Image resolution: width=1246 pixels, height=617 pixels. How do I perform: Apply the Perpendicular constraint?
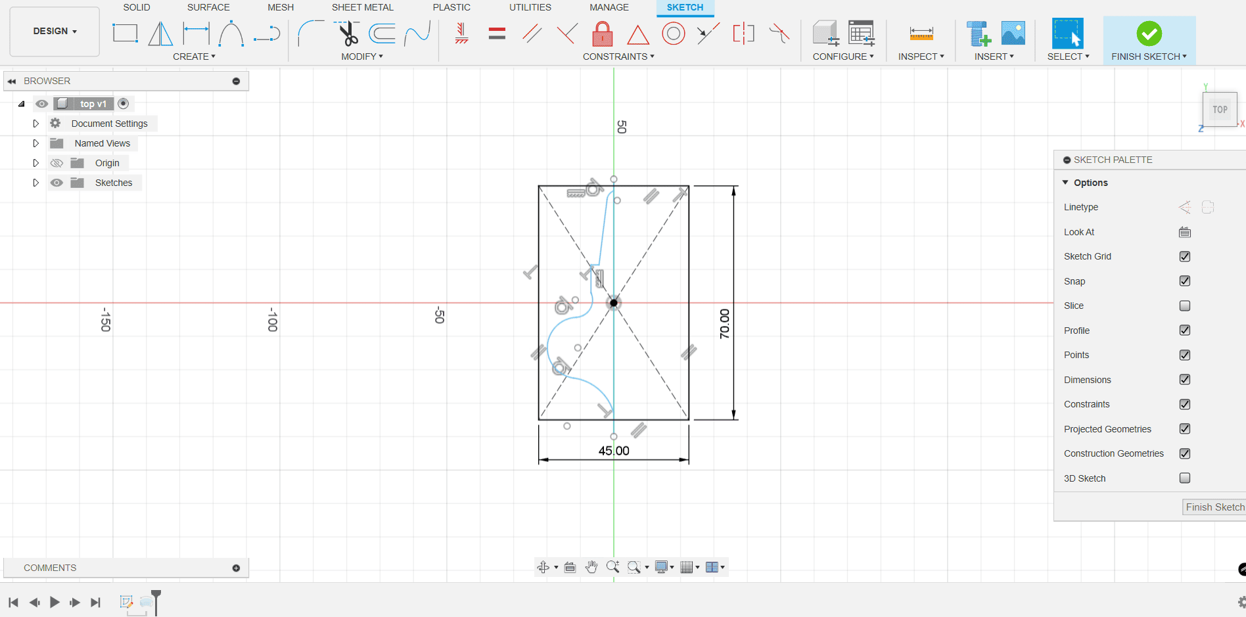[x=567, y=33]
